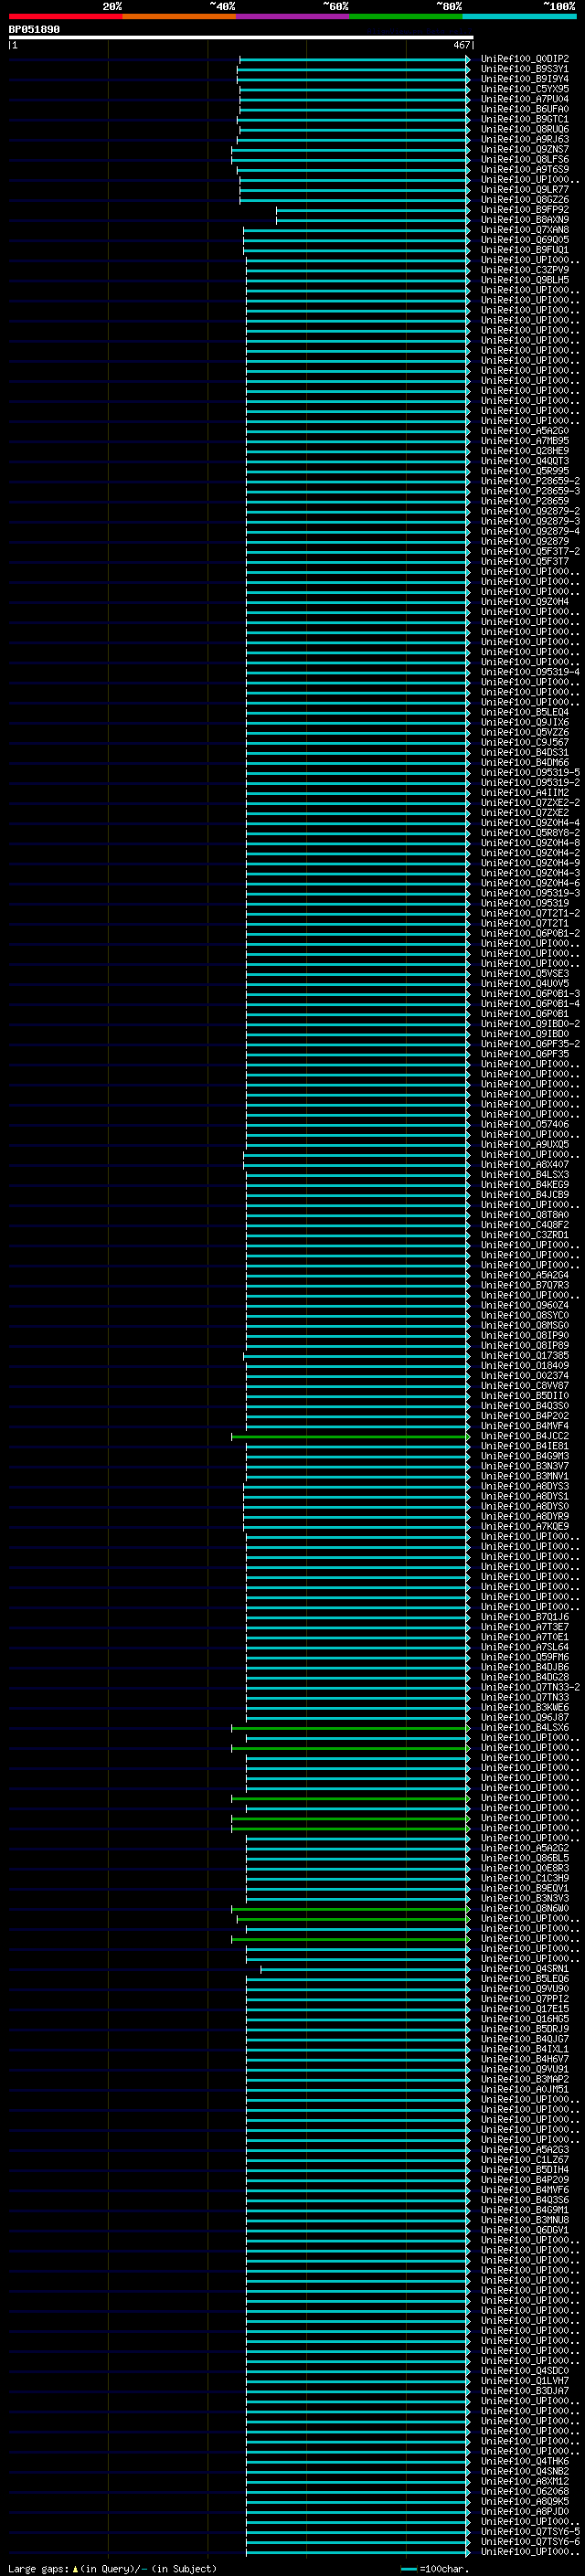585x2576 pixels.
Task: Select hit label UniRef100_Q59FM6
Action: click(525, 1657)
